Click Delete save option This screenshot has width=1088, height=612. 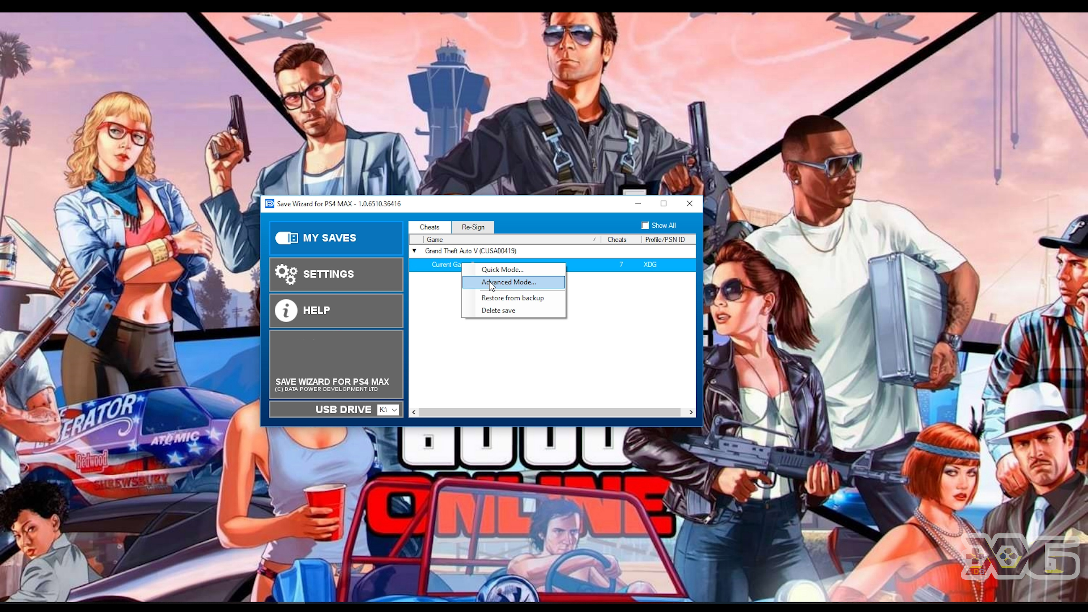498,310
